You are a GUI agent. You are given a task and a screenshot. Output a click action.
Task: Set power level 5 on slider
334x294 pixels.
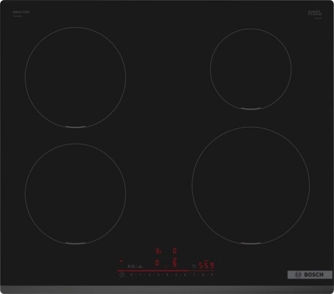coord(176,275)
